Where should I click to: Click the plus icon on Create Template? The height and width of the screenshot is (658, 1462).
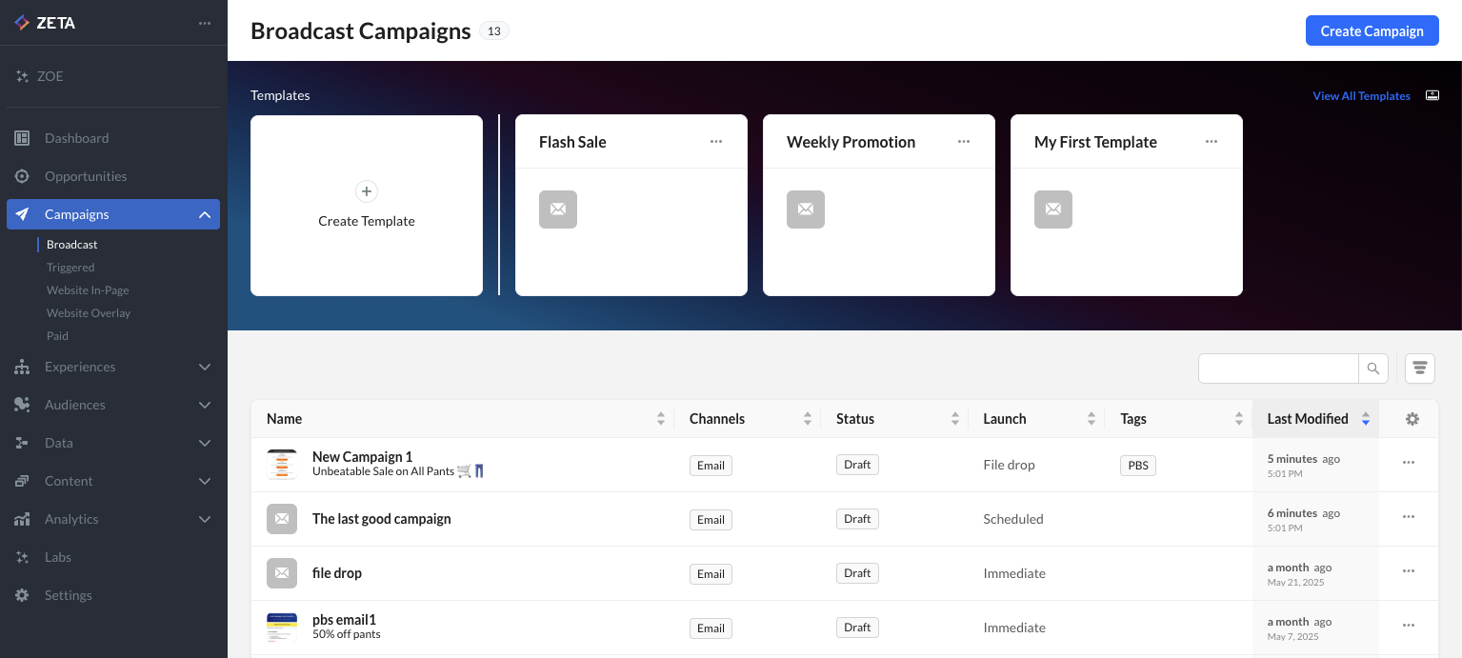coord(367,191)
